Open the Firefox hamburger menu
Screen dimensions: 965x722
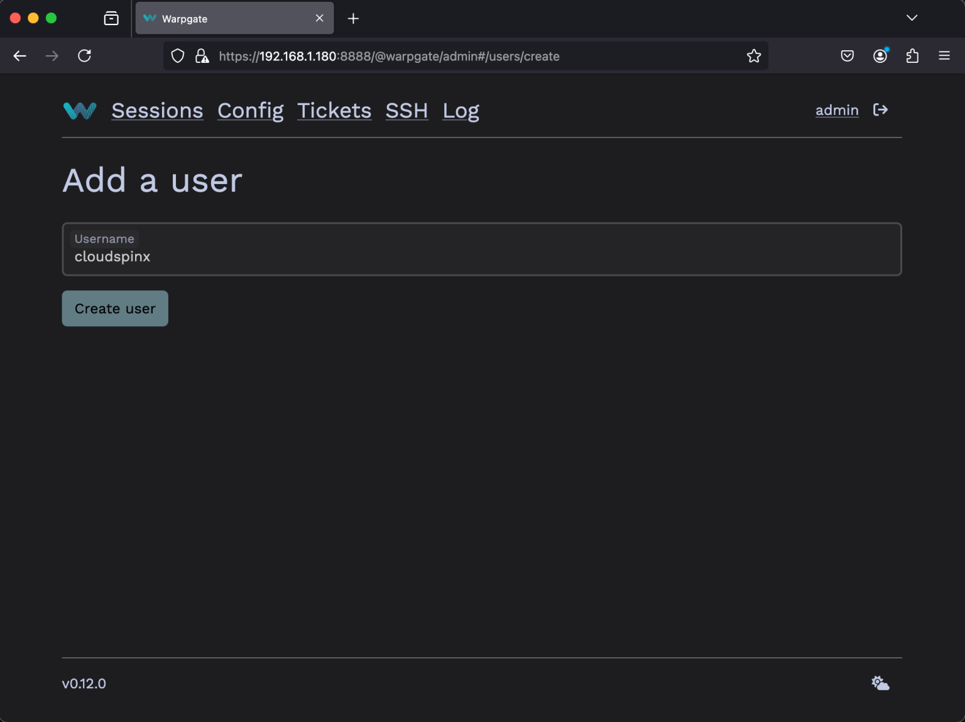click(944, 55)
